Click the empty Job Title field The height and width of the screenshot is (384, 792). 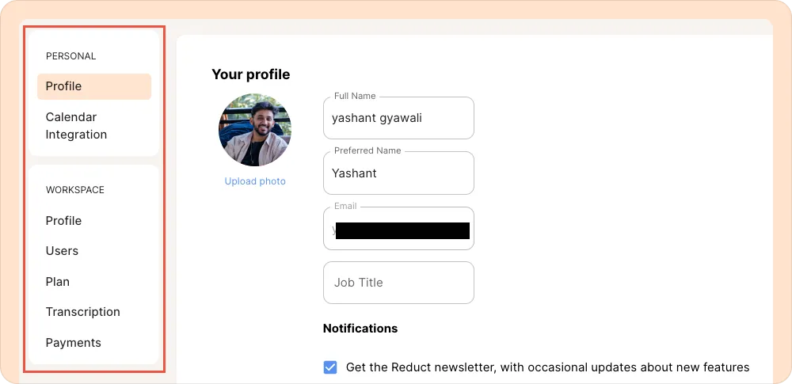pos(398,283)
